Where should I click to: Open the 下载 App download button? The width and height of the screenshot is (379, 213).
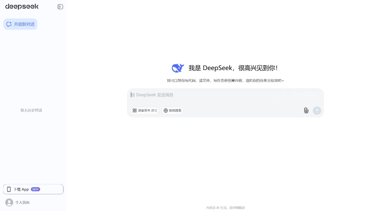[x=33, y=189]
